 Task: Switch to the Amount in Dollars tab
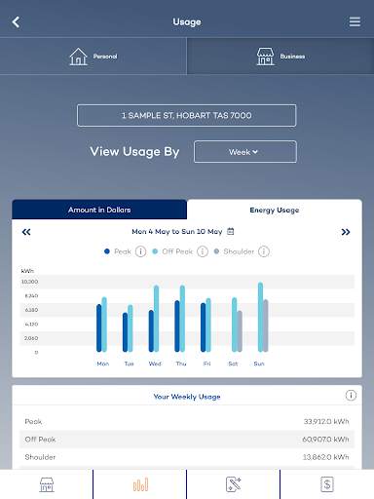(x=99, y=210)
